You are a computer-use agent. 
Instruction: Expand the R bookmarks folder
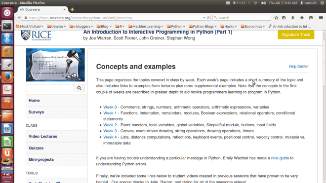(120, 26)
